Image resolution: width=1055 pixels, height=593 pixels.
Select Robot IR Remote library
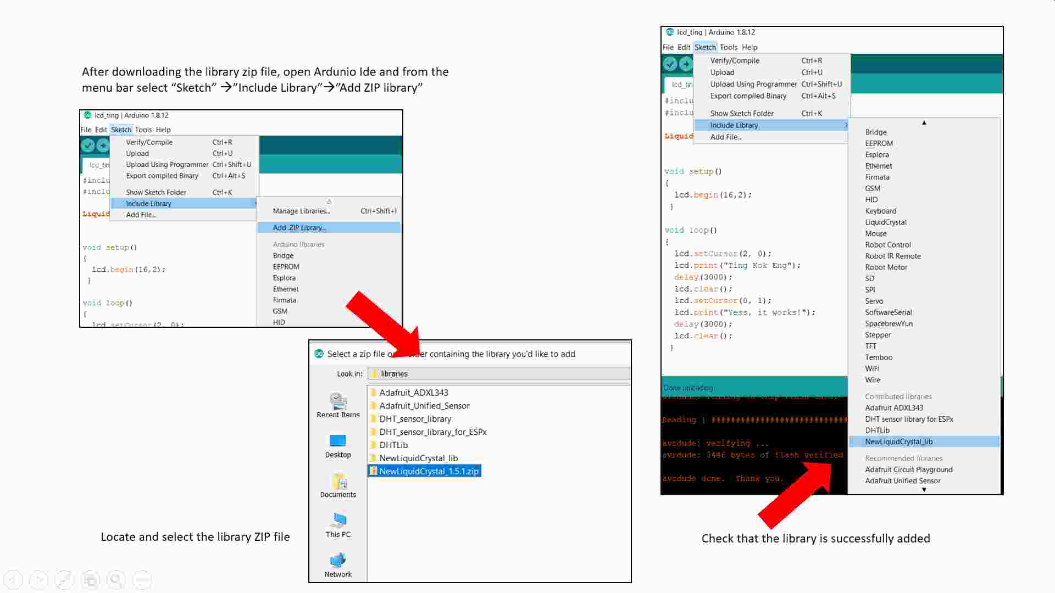tap(924, 256)
